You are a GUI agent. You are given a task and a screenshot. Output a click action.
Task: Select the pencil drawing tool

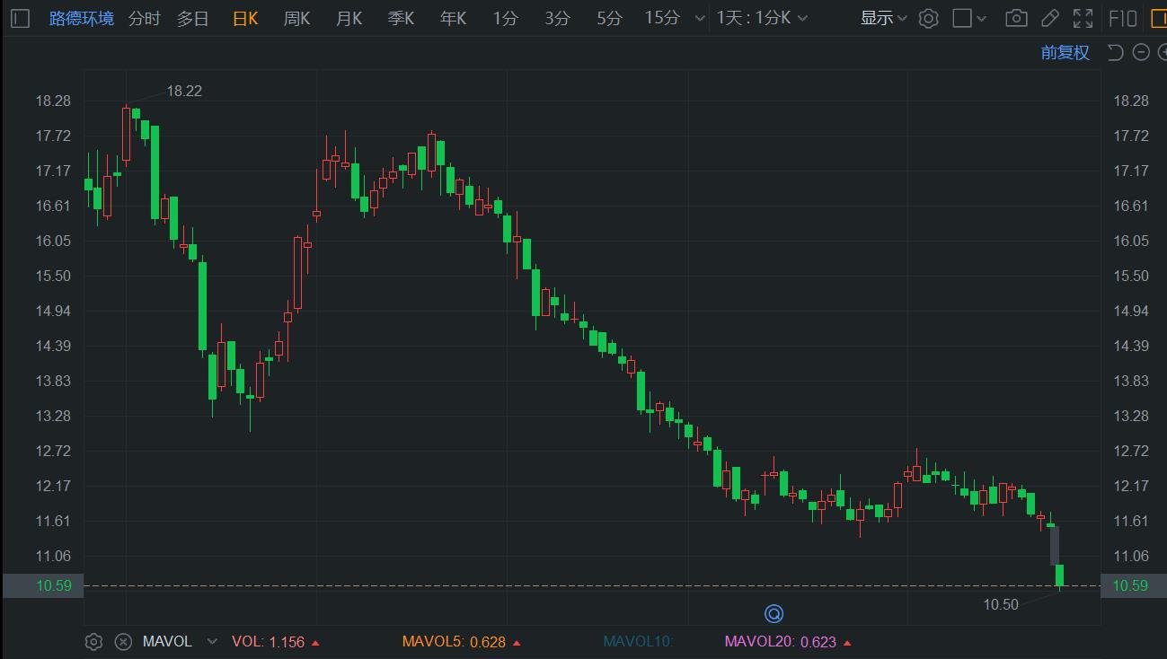pyautogui.click(x=1049, y=18)
